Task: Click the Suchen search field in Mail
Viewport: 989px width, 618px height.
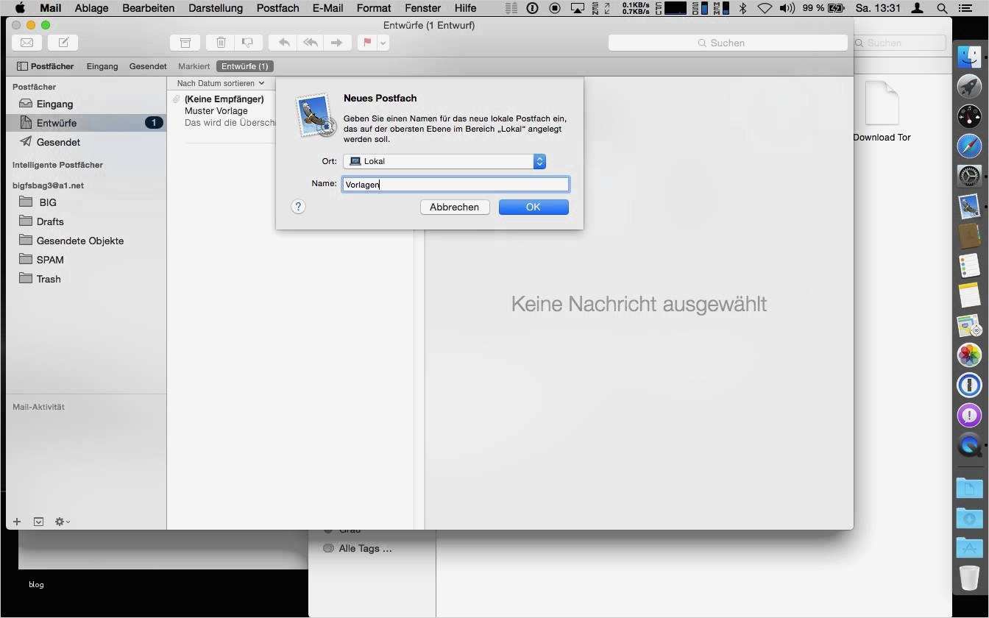Action: coord(728,43)
